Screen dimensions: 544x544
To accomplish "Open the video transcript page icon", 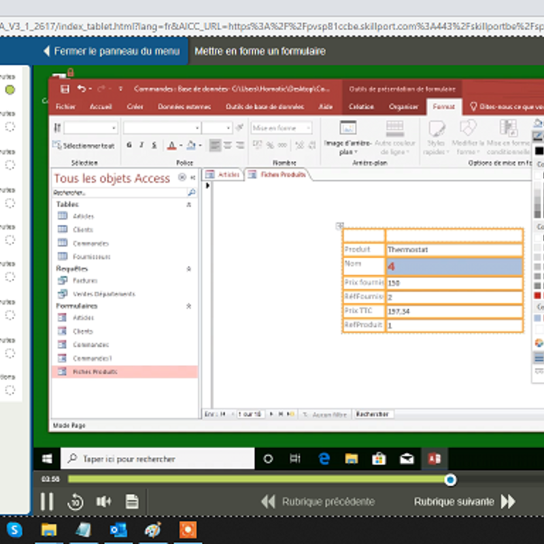I will pyautogui.click(x=132, y=502).
